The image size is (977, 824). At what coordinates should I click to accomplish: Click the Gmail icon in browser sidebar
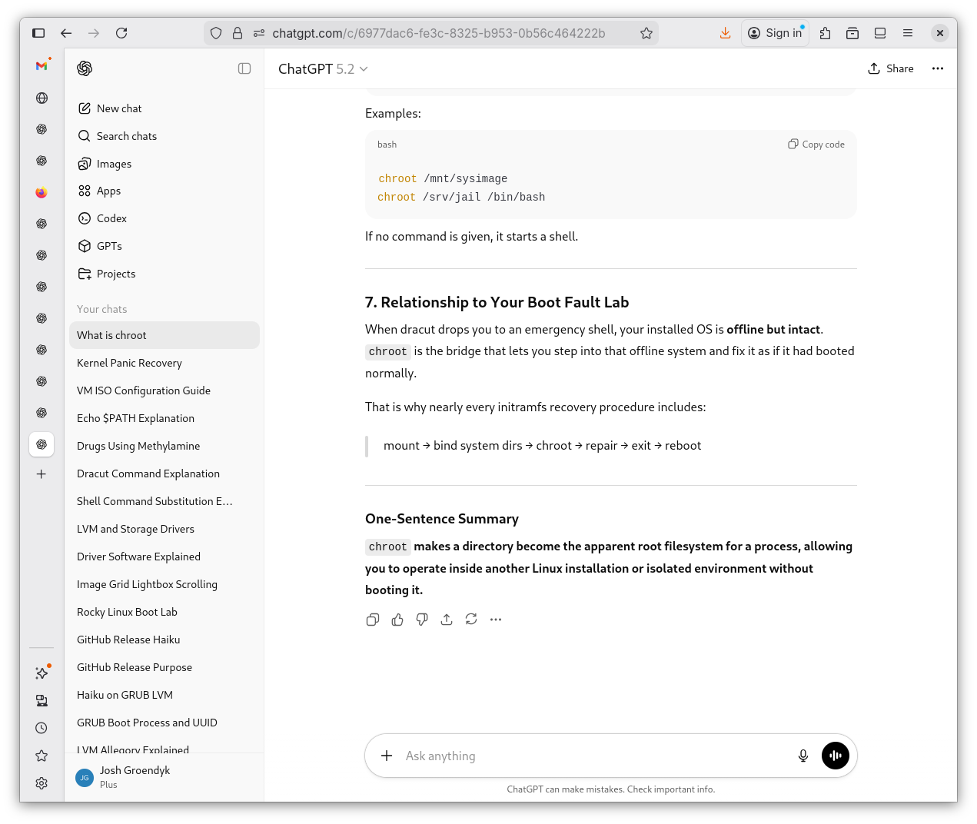coord(42,66)
